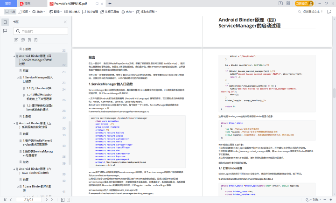Screen dimensions: 336x203
Task: Open the night/eye-protection mode icon in status bar
Action: tap(308, 200)
